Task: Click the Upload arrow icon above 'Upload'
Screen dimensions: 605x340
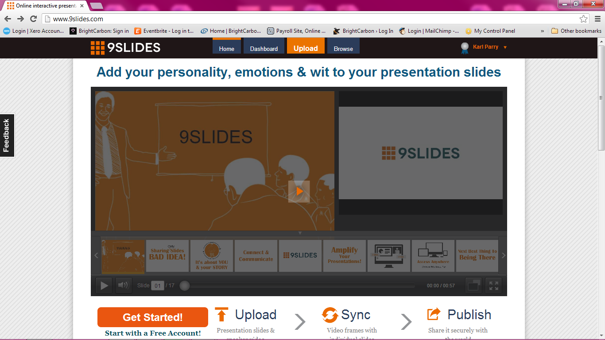Action: 221,314
